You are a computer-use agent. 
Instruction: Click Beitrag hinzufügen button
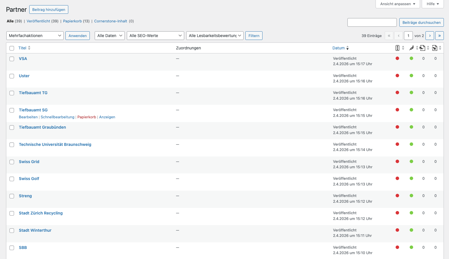[x=49, y=9]
